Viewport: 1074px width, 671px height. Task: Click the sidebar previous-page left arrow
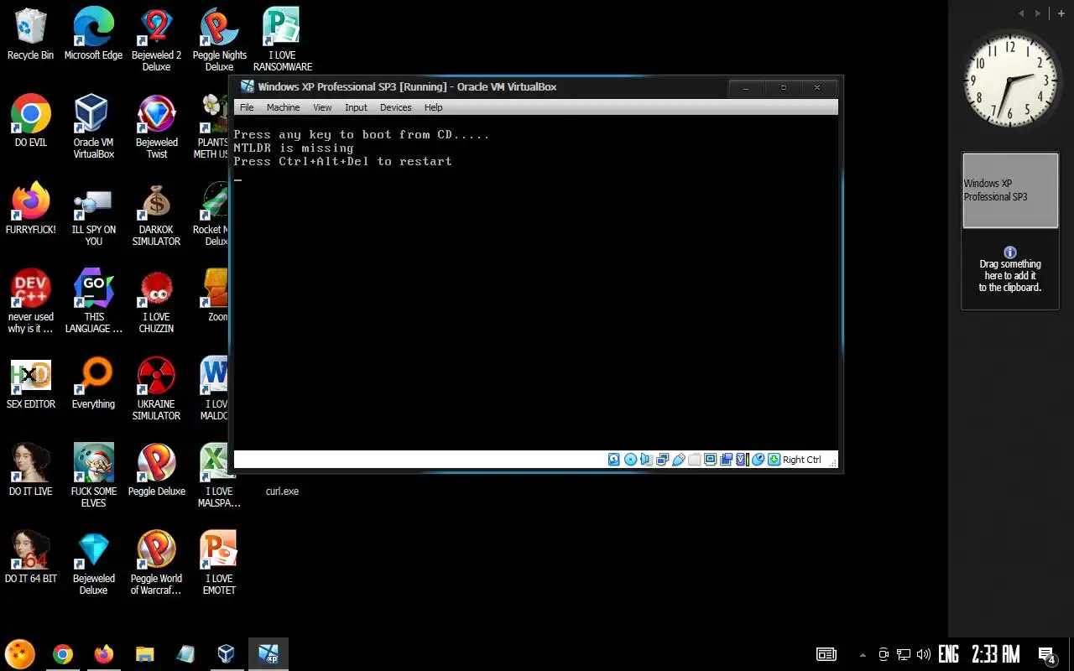[1021, 13]
